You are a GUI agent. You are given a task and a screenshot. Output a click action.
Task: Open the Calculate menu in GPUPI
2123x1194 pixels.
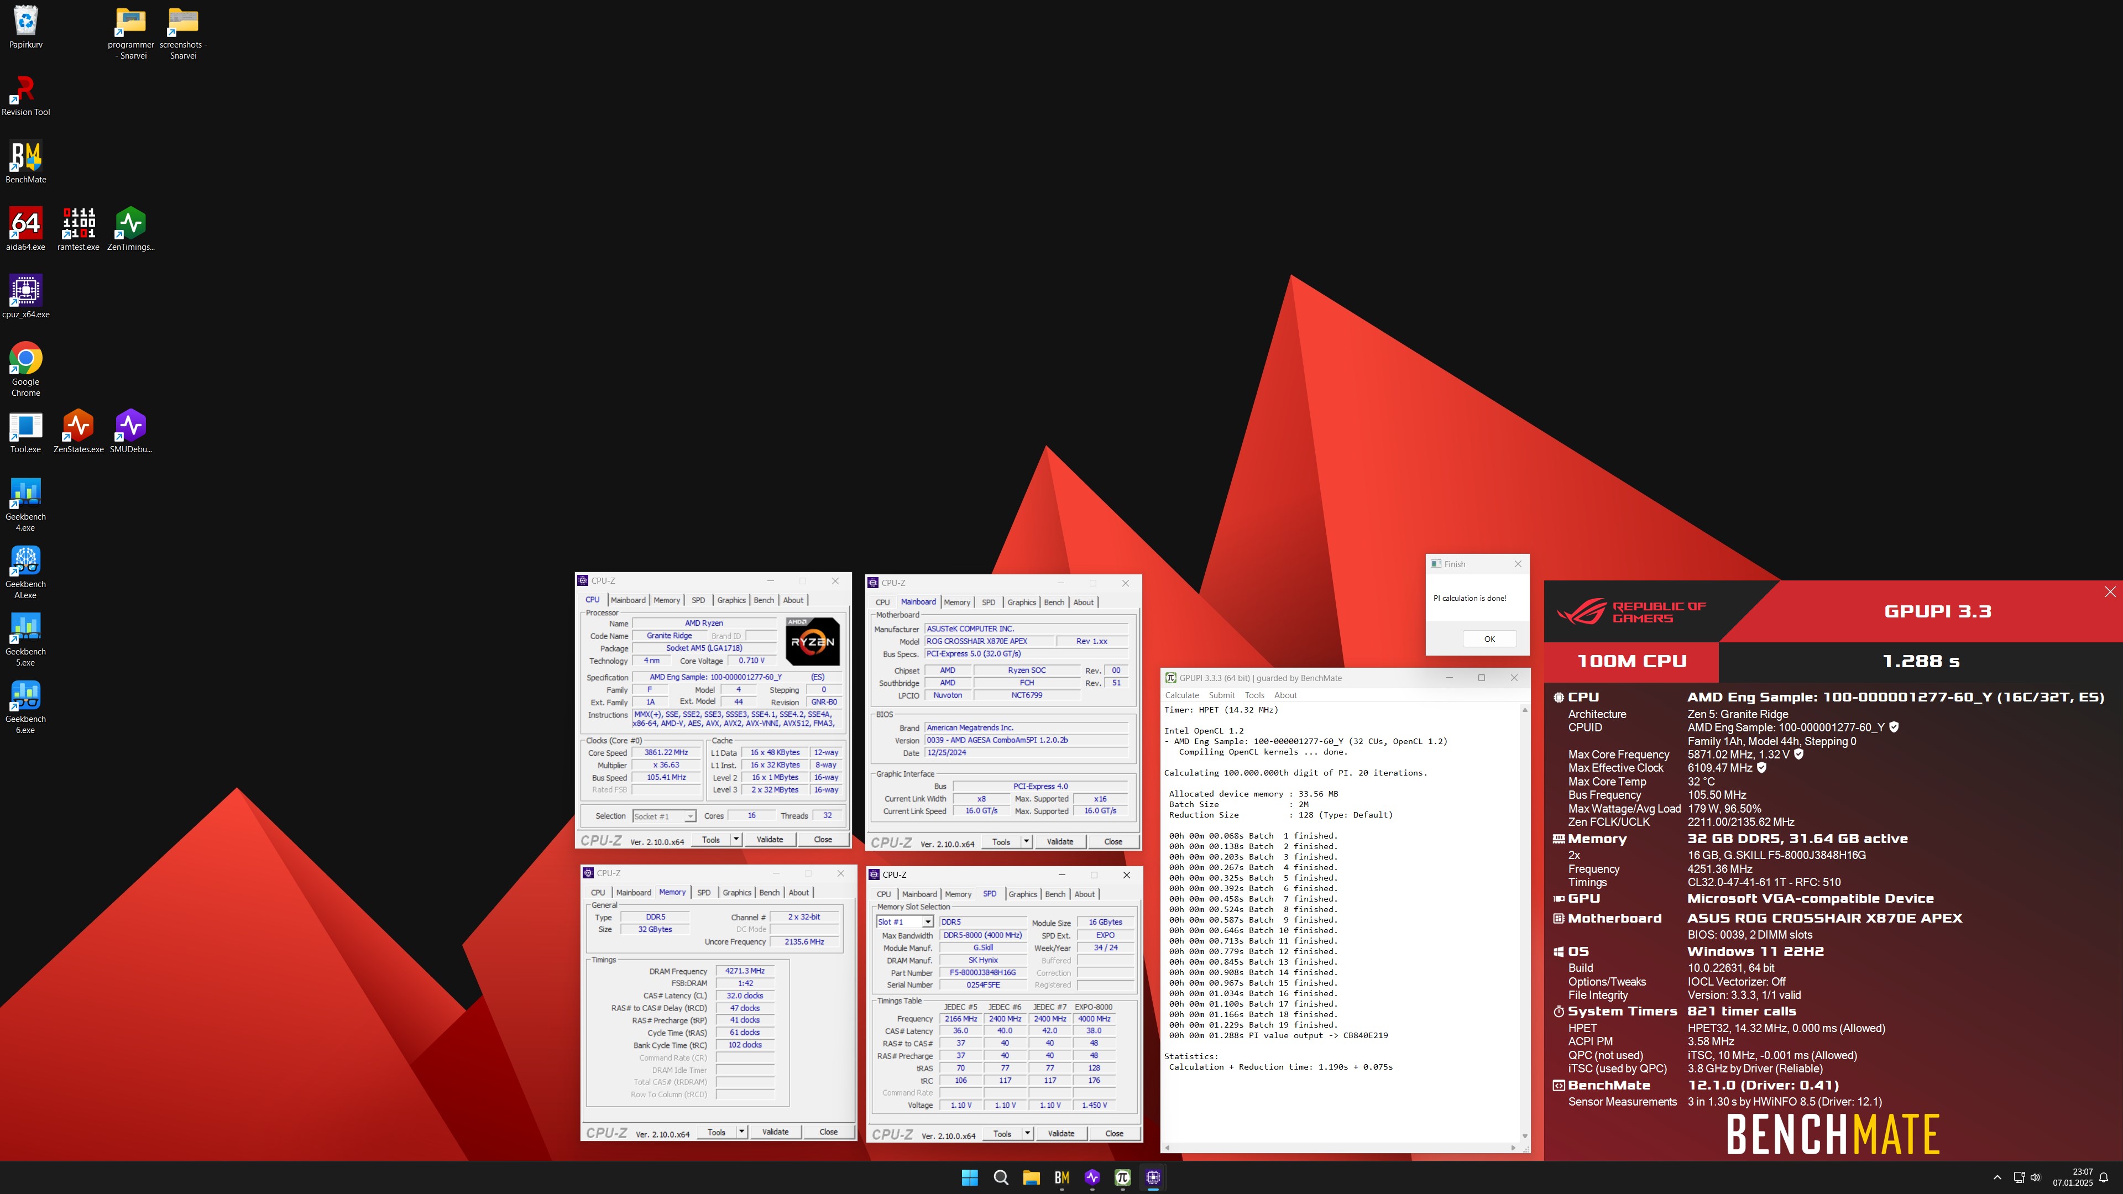point(1182,695)
